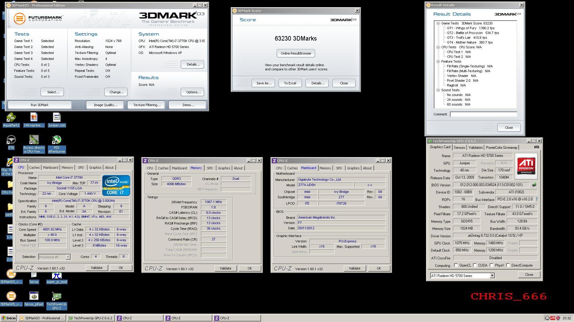Click the Comment input field
The height and width of the screenshot is (322, 574).
point(483,114)
